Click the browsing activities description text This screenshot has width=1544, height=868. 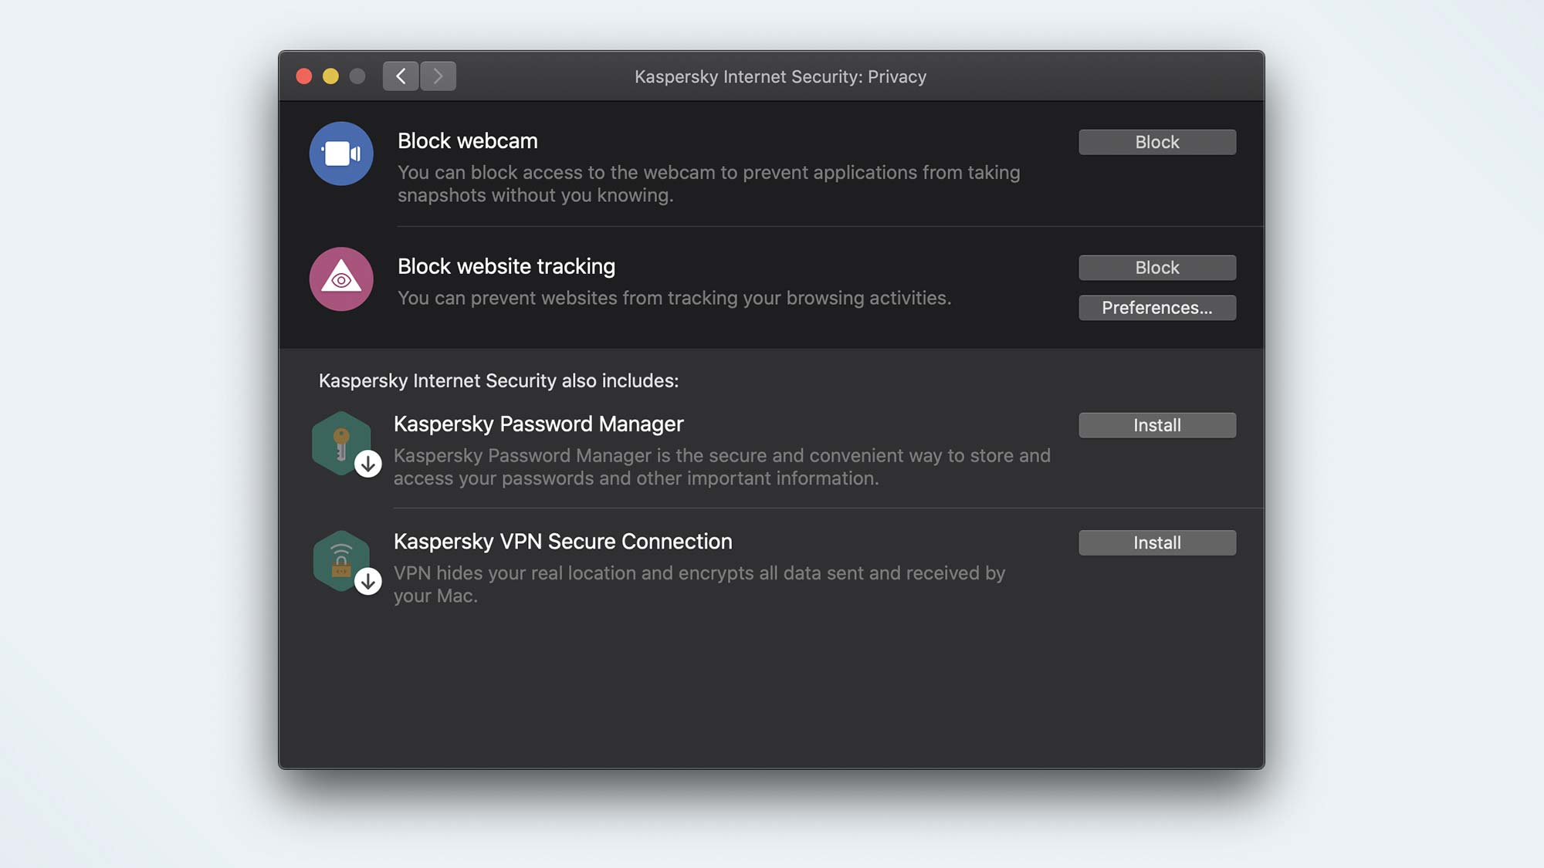[x=674, y=298]
